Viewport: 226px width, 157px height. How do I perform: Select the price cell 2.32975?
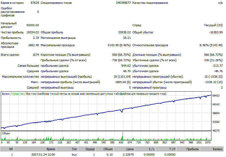pos(128,155)
